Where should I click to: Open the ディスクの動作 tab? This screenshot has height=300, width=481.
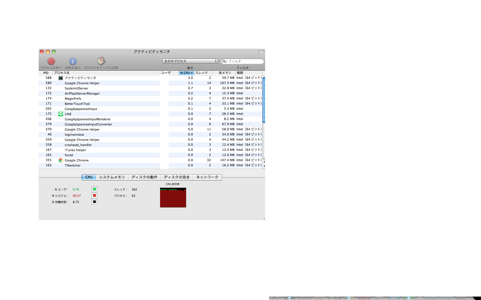pos(144,177)
